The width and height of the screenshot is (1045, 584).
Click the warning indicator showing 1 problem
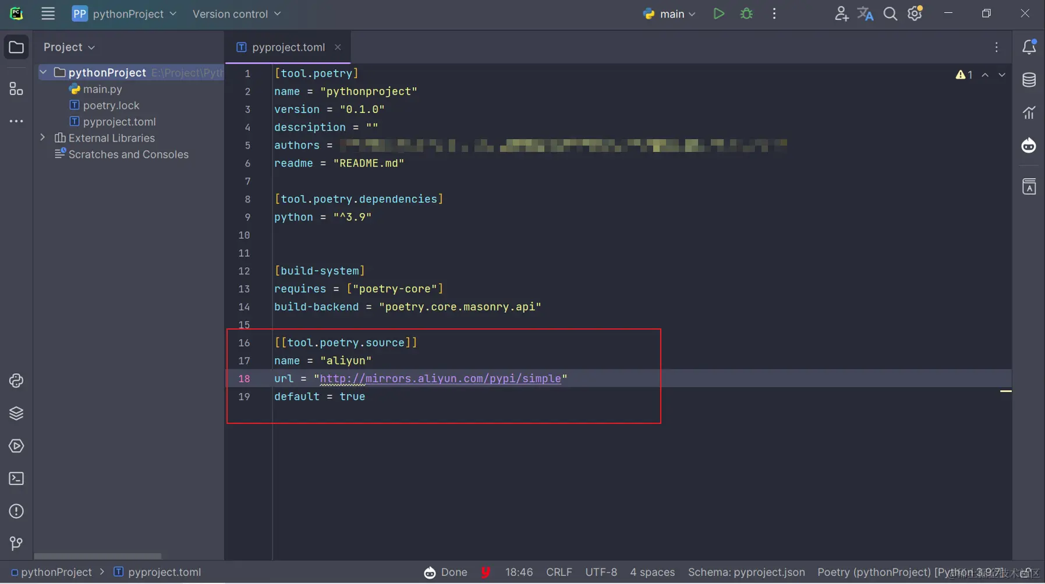pos(964,75)
